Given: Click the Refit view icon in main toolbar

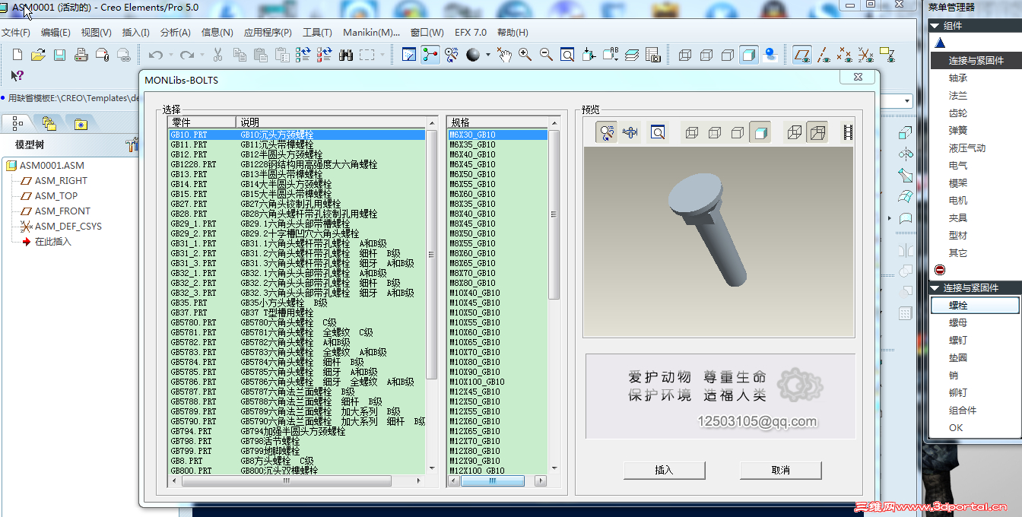Looking at the screenshot, I should pyautogui.click(x=567, y=55).
